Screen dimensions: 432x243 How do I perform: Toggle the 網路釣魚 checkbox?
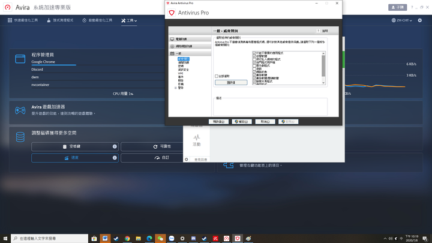click(x=254, y=72)
